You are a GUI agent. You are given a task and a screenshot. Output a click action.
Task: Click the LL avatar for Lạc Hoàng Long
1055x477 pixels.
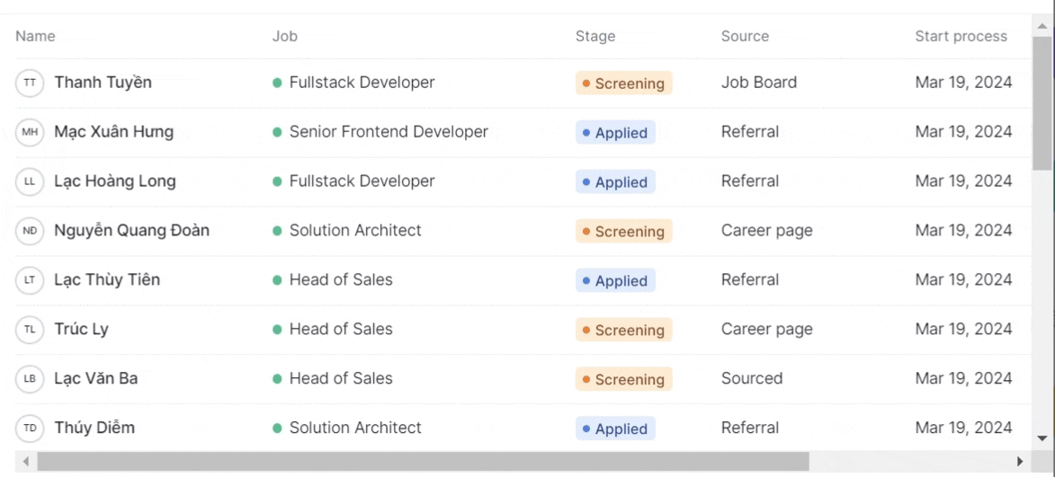coord(30,181)
